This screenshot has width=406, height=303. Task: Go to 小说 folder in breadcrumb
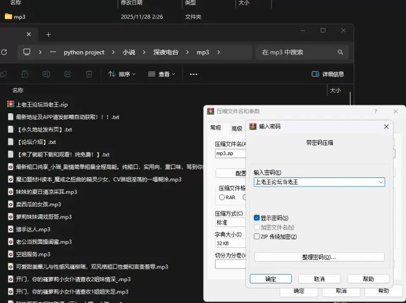coord(129,52)
